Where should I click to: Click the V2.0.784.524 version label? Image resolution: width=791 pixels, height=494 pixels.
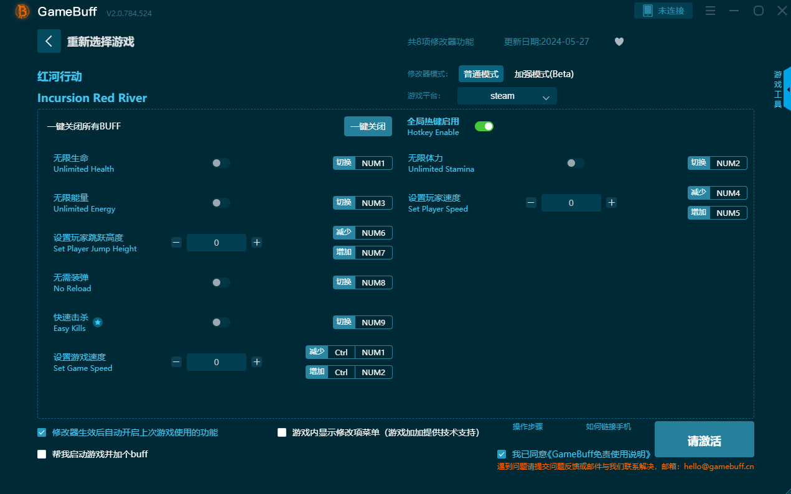[x=129, y=13]
